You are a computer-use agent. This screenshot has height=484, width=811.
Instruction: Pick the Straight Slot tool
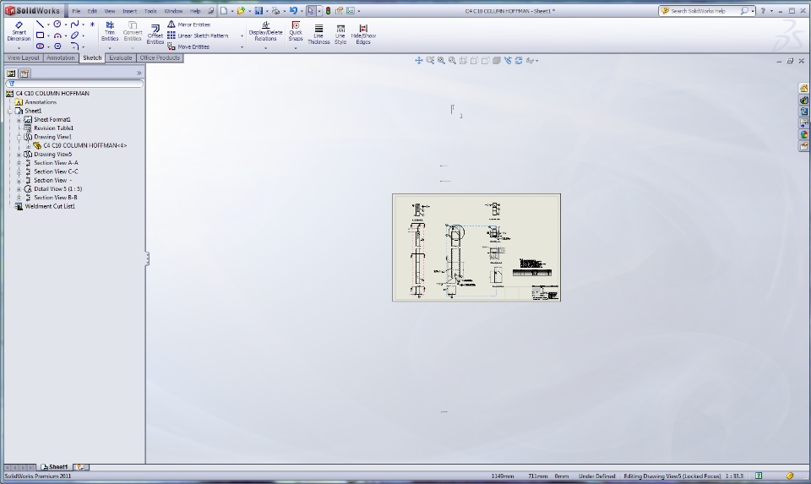(x=40, y=46)
